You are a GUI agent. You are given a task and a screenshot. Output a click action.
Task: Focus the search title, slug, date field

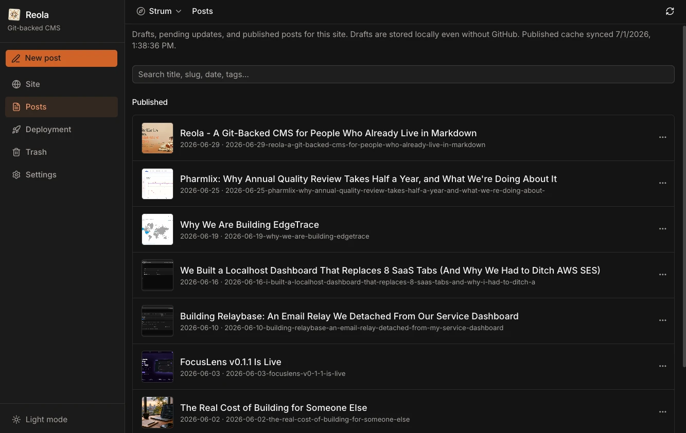[403, 74]
